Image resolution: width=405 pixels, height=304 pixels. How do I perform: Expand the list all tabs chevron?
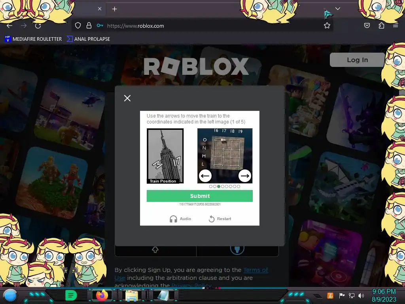coord(338,9)
